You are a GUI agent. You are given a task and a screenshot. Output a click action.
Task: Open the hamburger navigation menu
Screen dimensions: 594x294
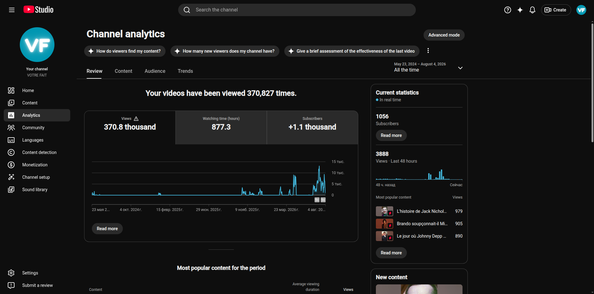pyautogui.click(x=12, y=10)
